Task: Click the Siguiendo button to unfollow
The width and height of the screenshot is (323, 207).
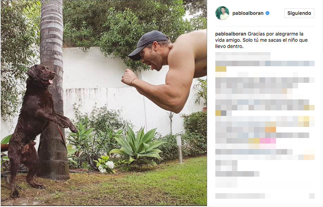Action: tap(299, 13)
